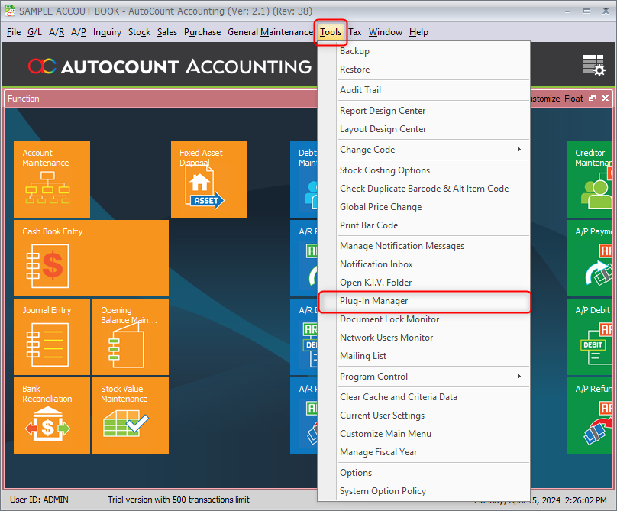The height and width of the screenshot is (511, 617).
Task: Open the Stock Value Maintenance tile
Action: pos(130,415)
